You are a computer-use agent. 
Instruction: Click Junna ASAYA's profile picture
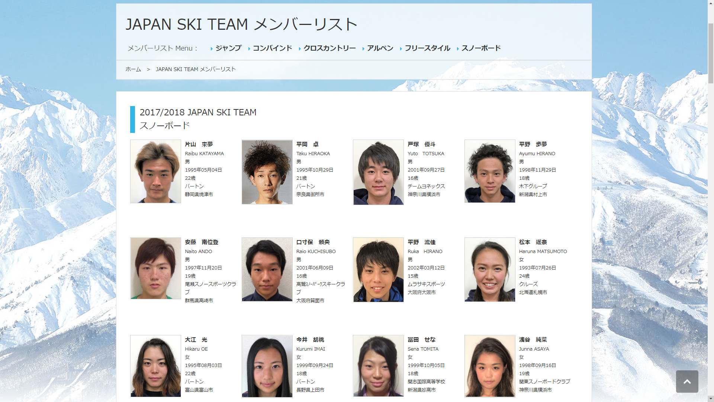[490, 366]
